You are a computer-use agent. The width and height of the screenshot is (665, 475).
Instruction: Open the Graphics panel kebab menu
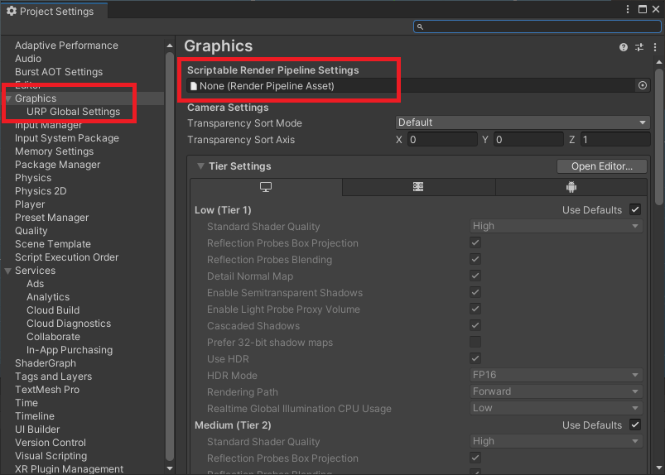pos(654,48)
